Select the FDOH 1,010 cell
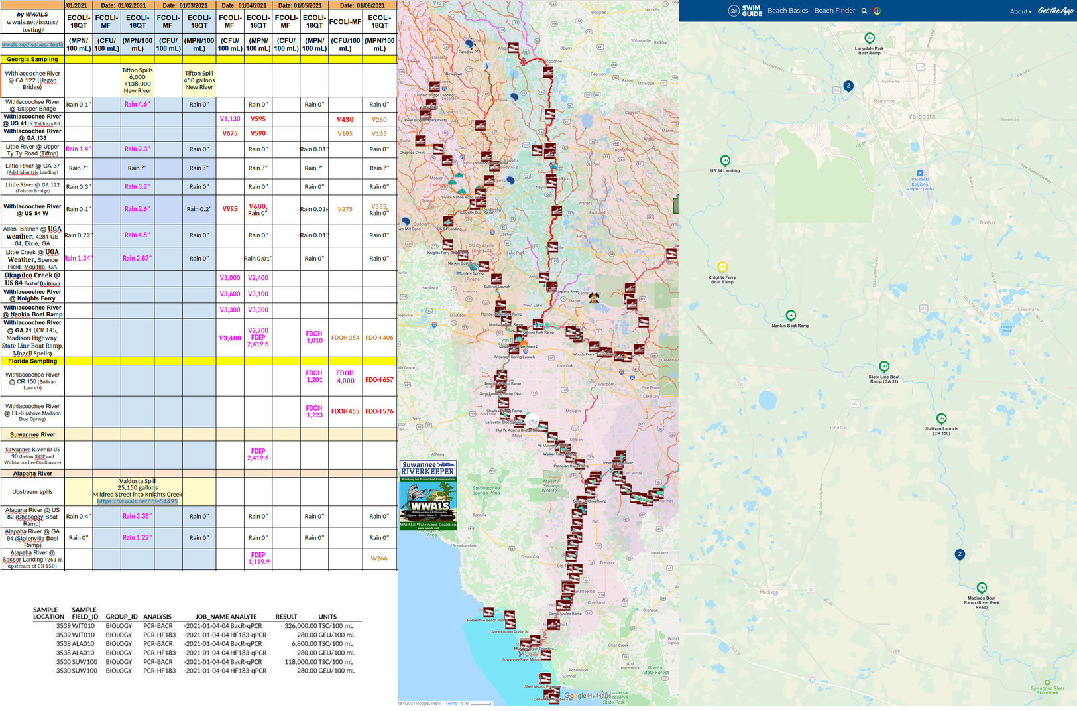 tap(314, 338)
